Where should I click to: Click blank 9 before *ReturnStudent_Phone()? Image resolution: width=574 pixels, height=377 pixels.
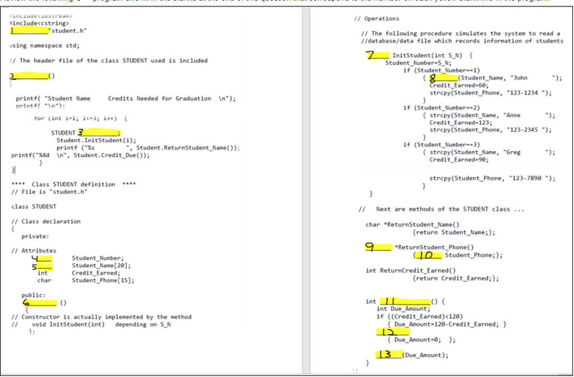point(378,246)
